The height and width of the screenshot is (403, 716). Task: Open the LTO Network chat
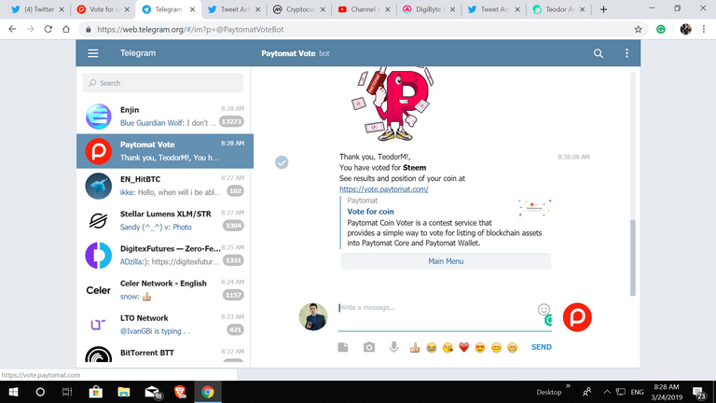165,325
